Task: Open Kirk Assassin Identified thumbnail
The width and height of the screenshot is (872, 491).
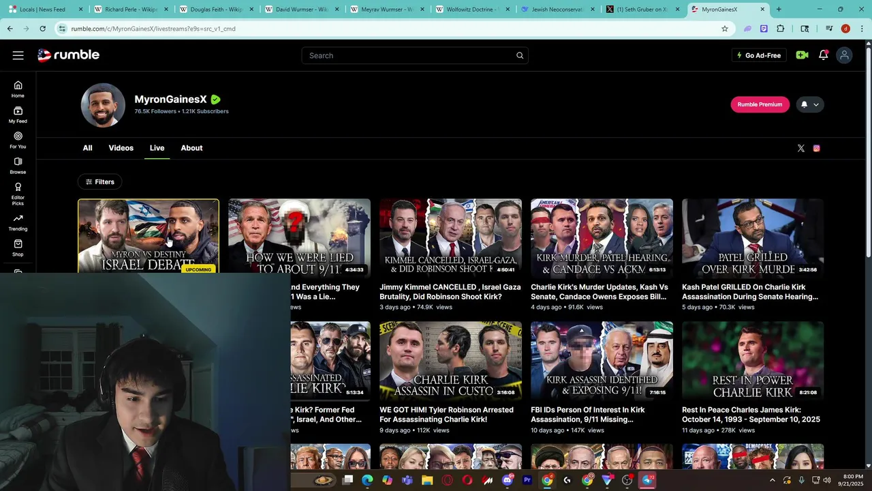Action: coord(602,361)
